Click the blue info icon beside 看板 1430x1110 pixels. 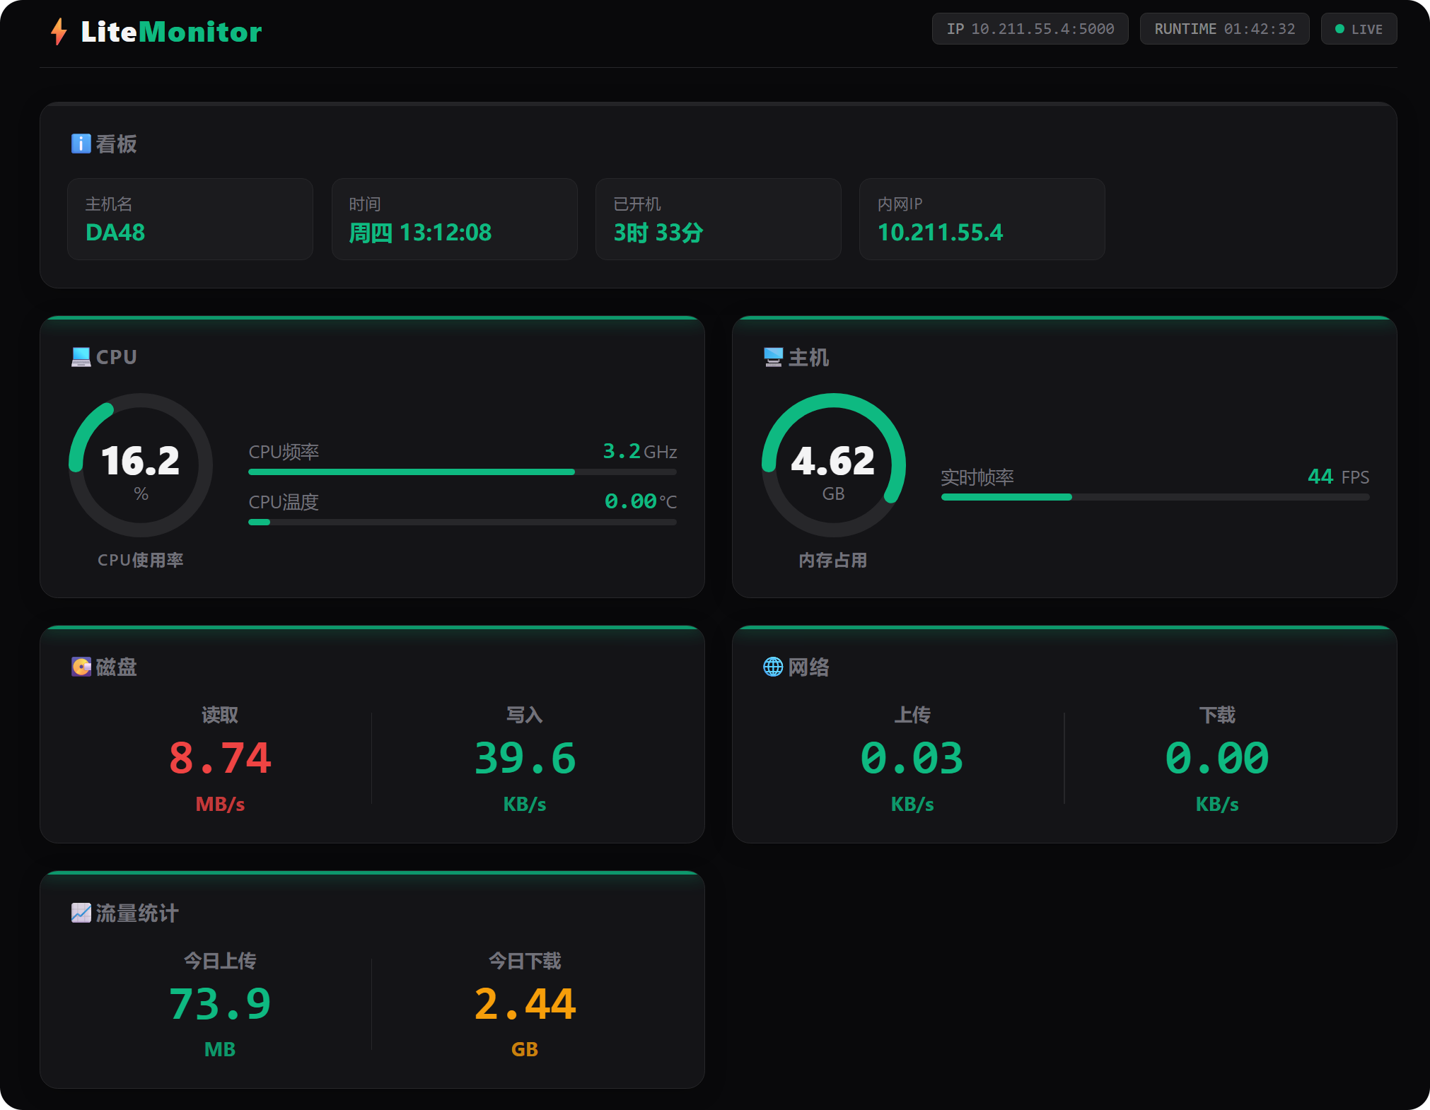81,144
